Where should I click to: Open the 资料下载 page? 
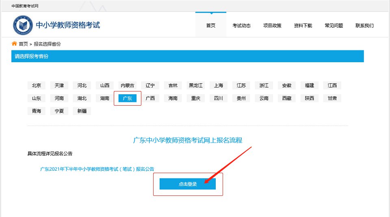tap(303, 26)
